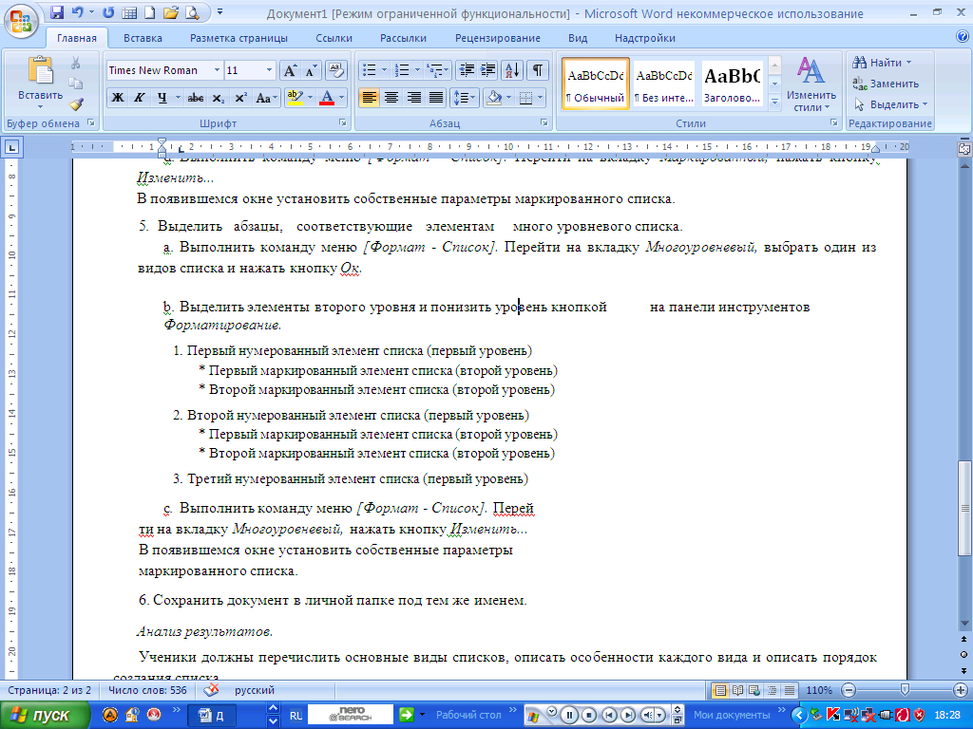Click the Clear Formatting eraser icon
Viewport: 973px width, 729px height.
click(x=335, y=70)
